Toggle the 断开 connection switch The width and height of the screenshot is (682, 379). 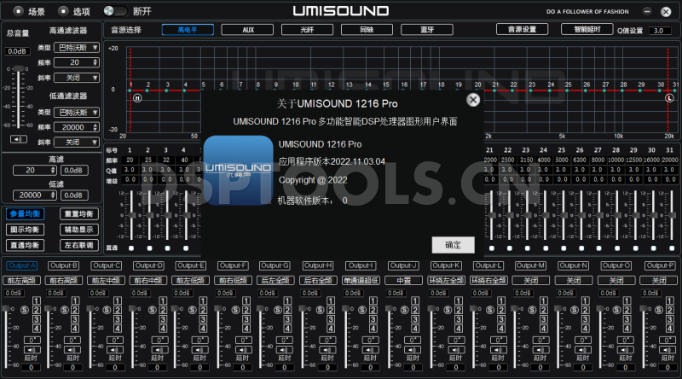(x=115, y=11)
